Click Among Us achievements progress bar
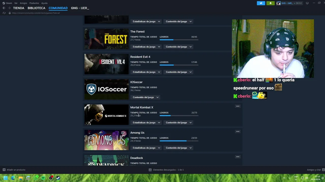Viewport: 325px width, 182px height. [x=179, y=141]
